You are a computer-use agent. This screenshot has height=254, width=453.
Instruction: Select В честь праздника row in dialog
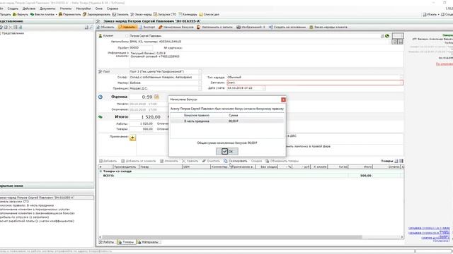[x=226, y=121]
